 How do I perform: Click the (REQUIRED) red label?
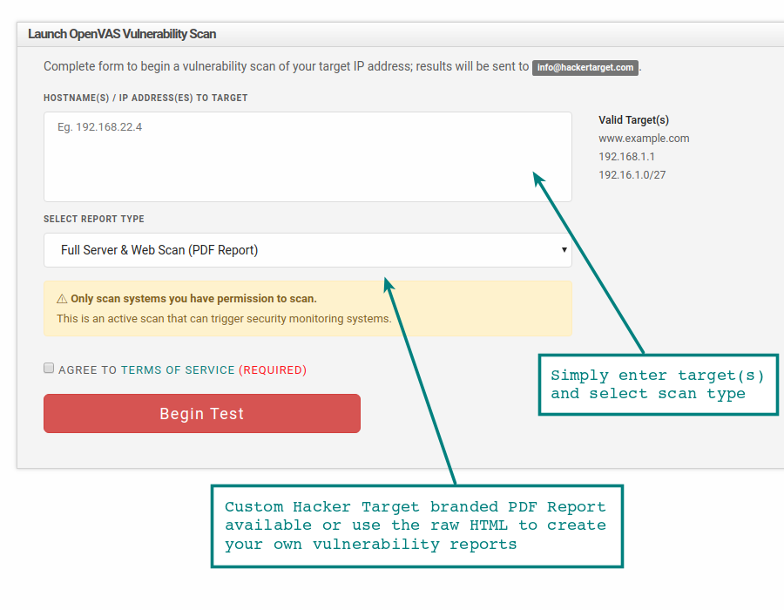(273, 370)
